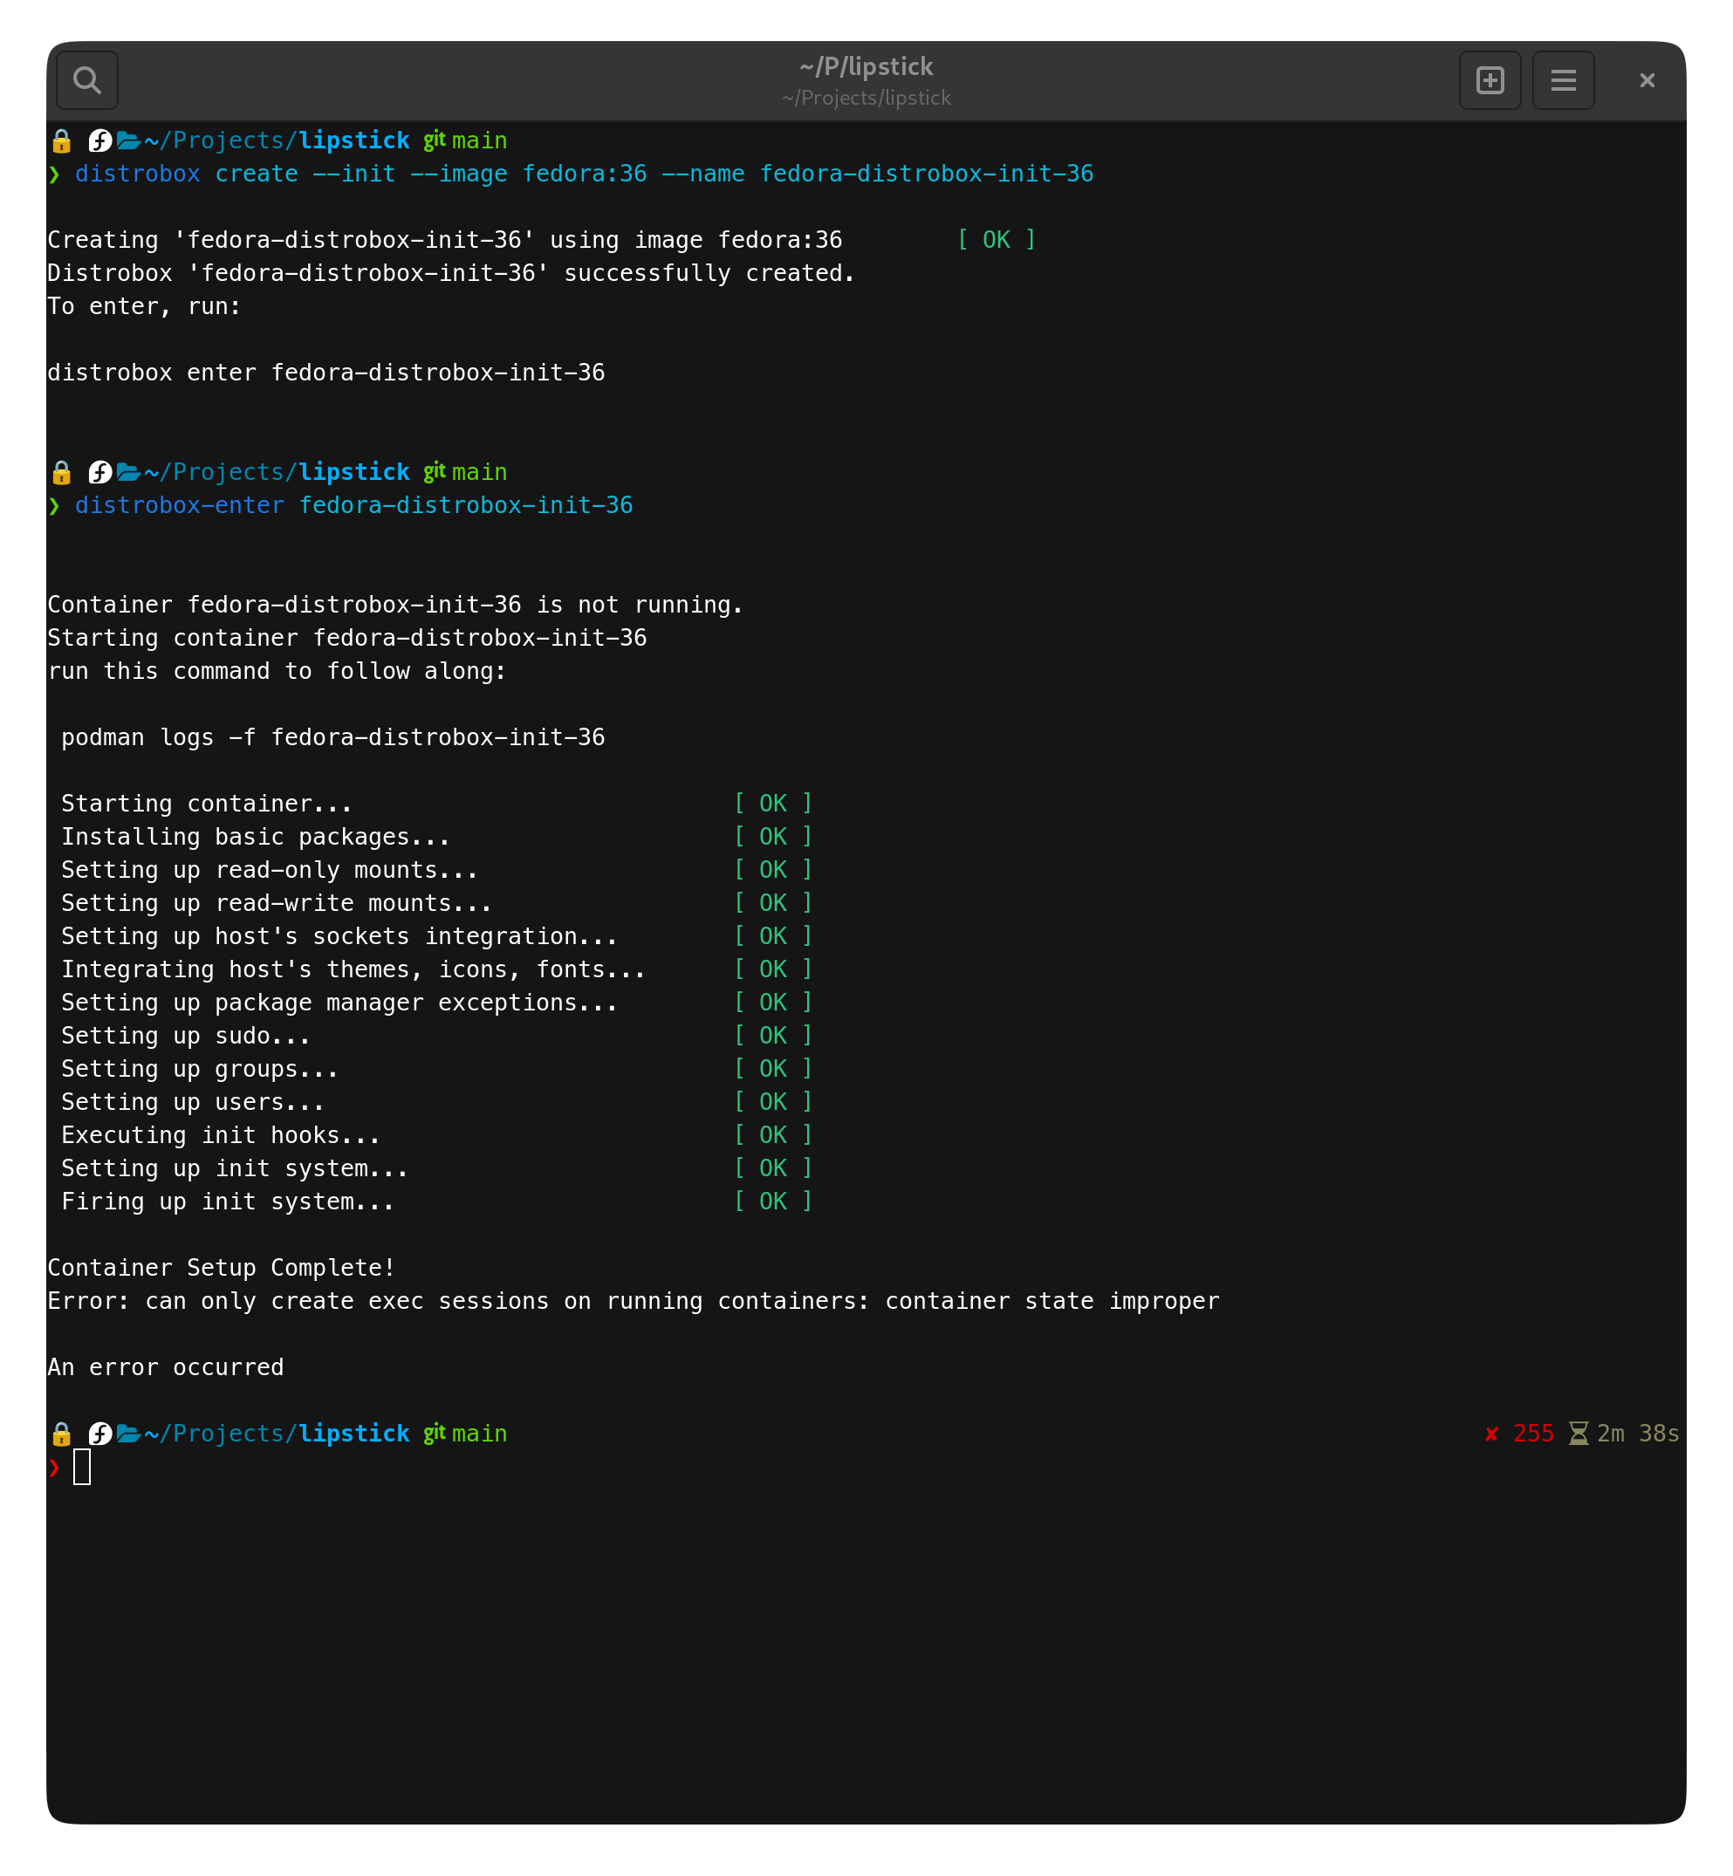
Task: Click the bold lipstick directory name
Action: pos(353,140)
